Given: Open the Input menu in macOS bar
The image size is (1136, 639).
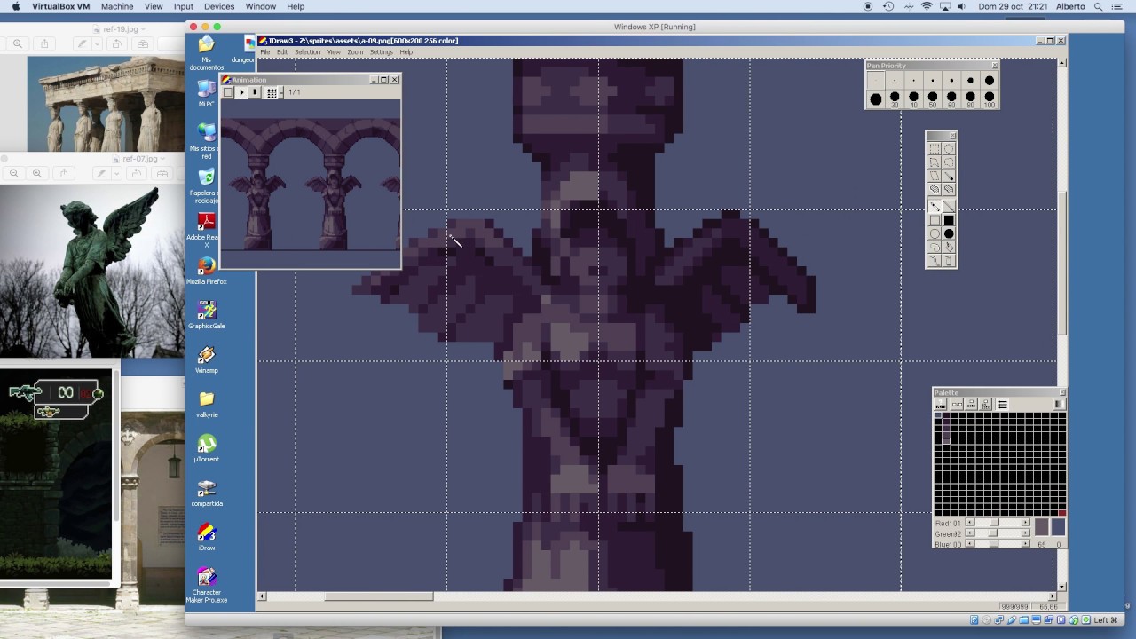Looking at the screenshot, I should coord(184,6).
